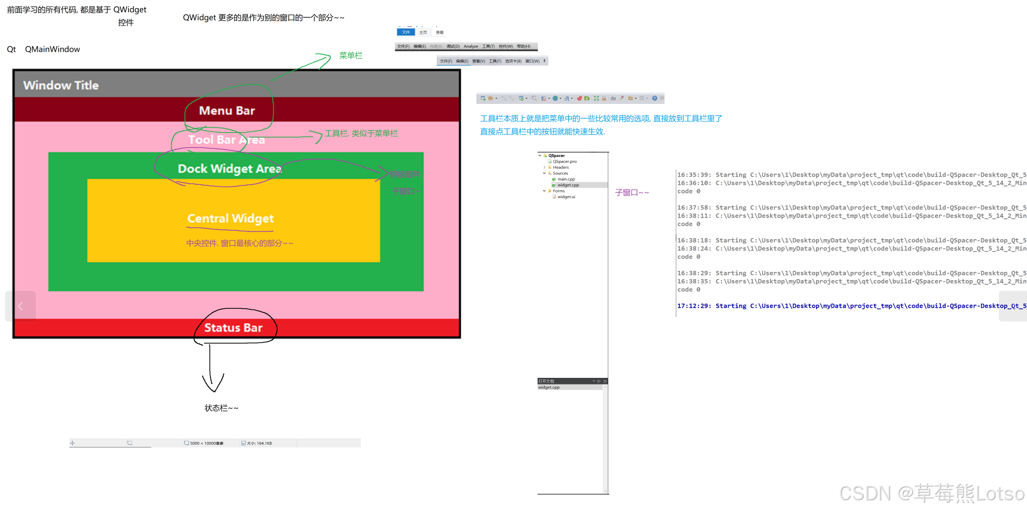Click the open folder icon in toolbar
The image size is (1027, 511).
(490, 98)
